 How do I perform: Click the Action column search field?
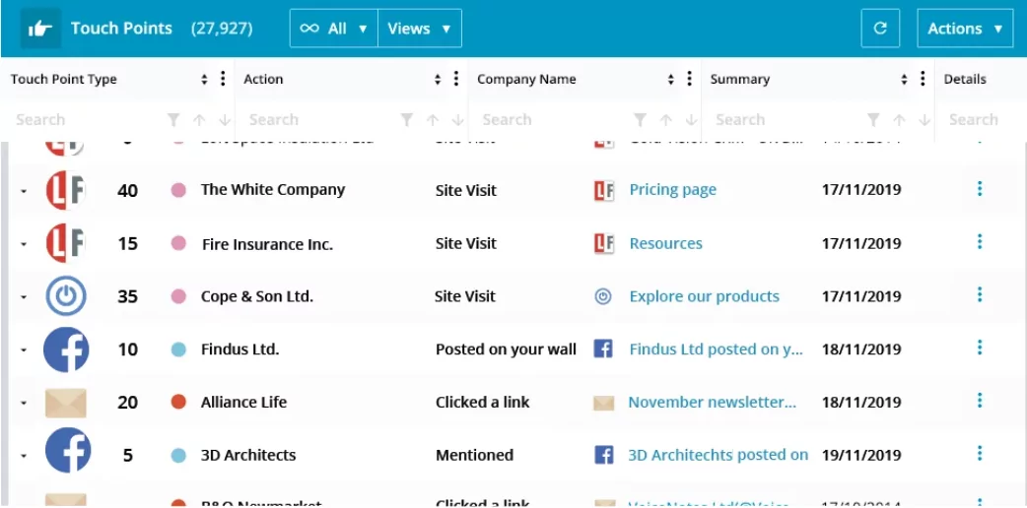pyautogui.click(x=319, y=120)
